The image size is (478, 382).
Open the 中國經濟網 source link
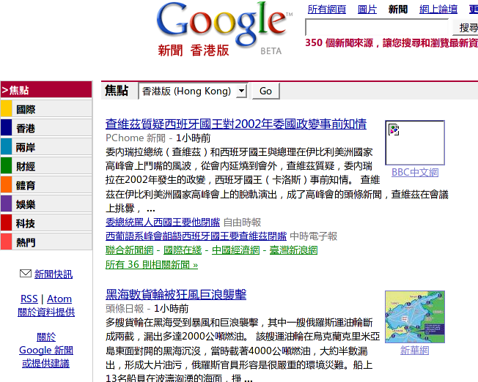click(x=235, y=250)
